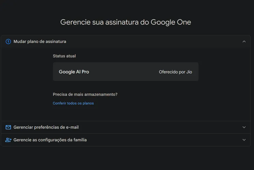Click the Oferecido por Jio text
Viewport: 254px width, 170px height.
pyautogui.click(x=176, y=72)
